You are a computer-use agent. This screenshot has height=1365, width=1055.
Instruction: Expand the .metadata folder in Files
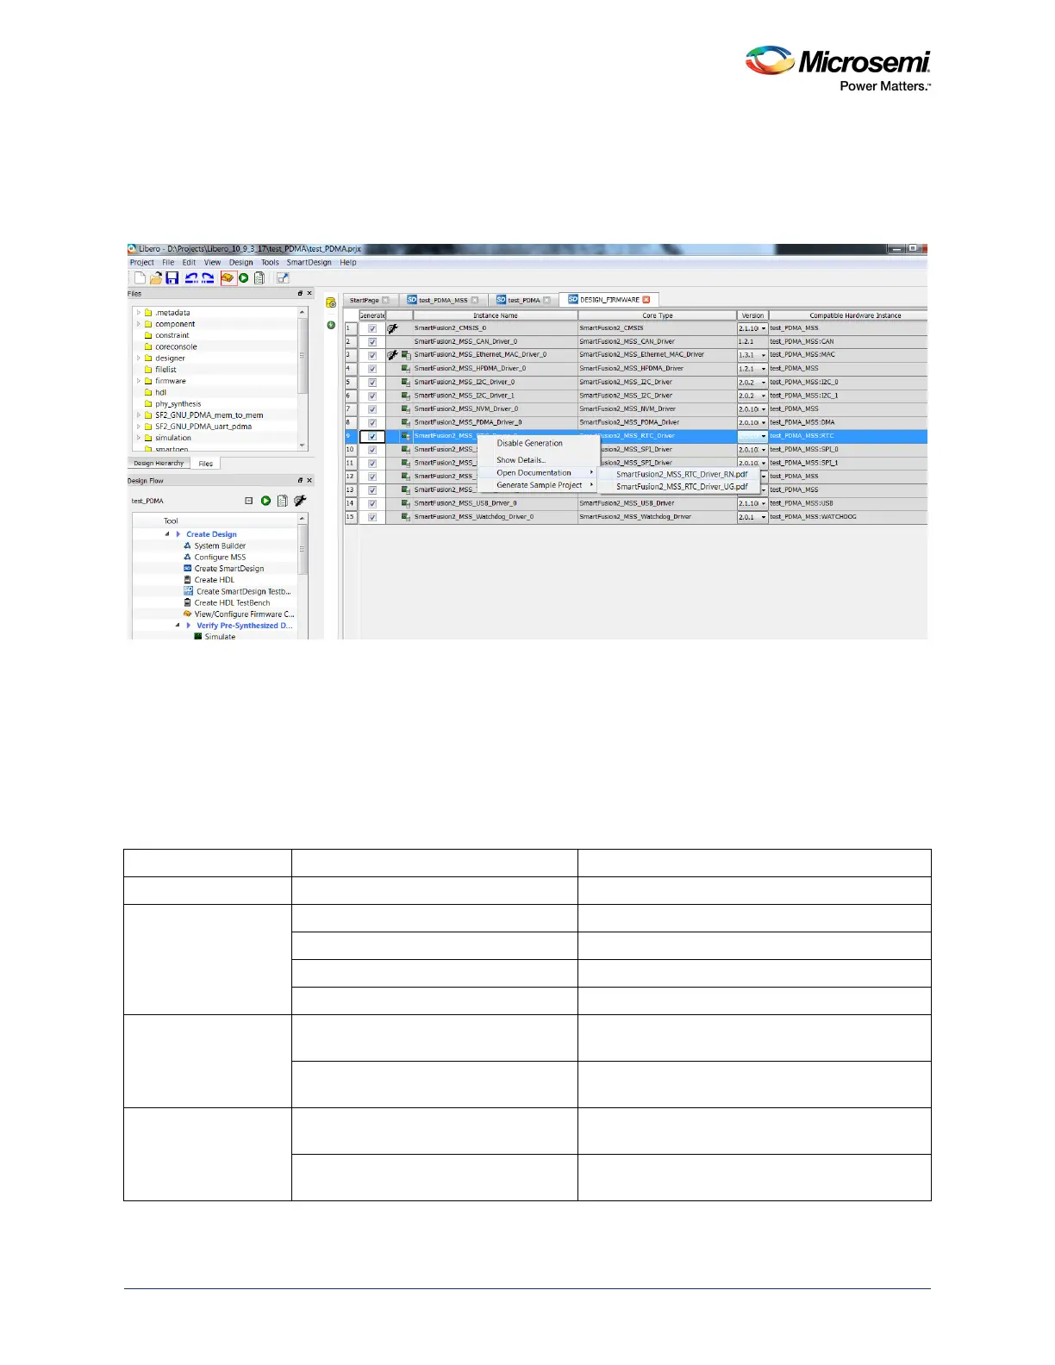138,313
